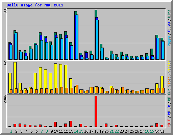Select the yellow visits bar for day 31
Screen dimensions: 173x135
[x=162, y=85]
